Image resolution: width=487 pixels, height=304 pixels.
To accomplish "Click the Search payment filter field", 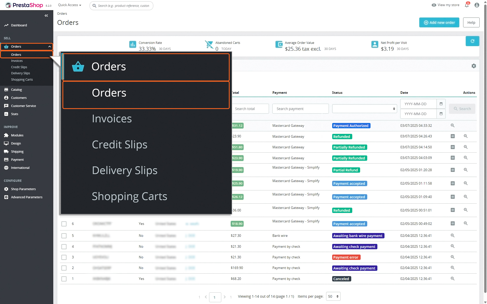I will (300, 109).
